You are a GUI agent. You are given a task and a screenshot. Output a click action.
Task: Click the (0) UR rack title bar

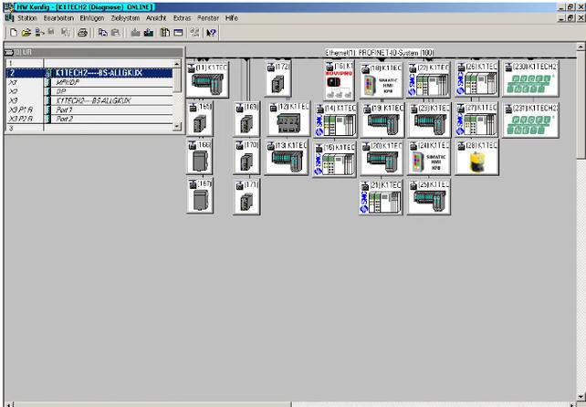[93, 52]
